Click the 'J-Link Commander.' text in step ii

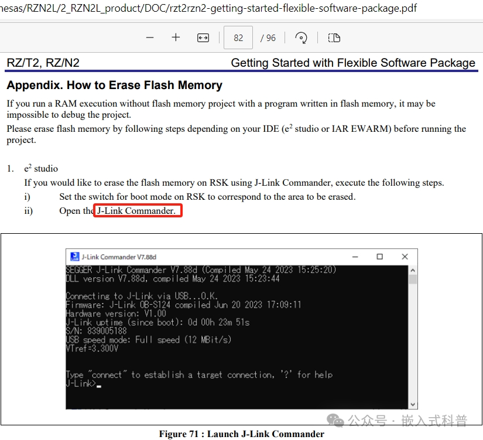click(136, 210)
